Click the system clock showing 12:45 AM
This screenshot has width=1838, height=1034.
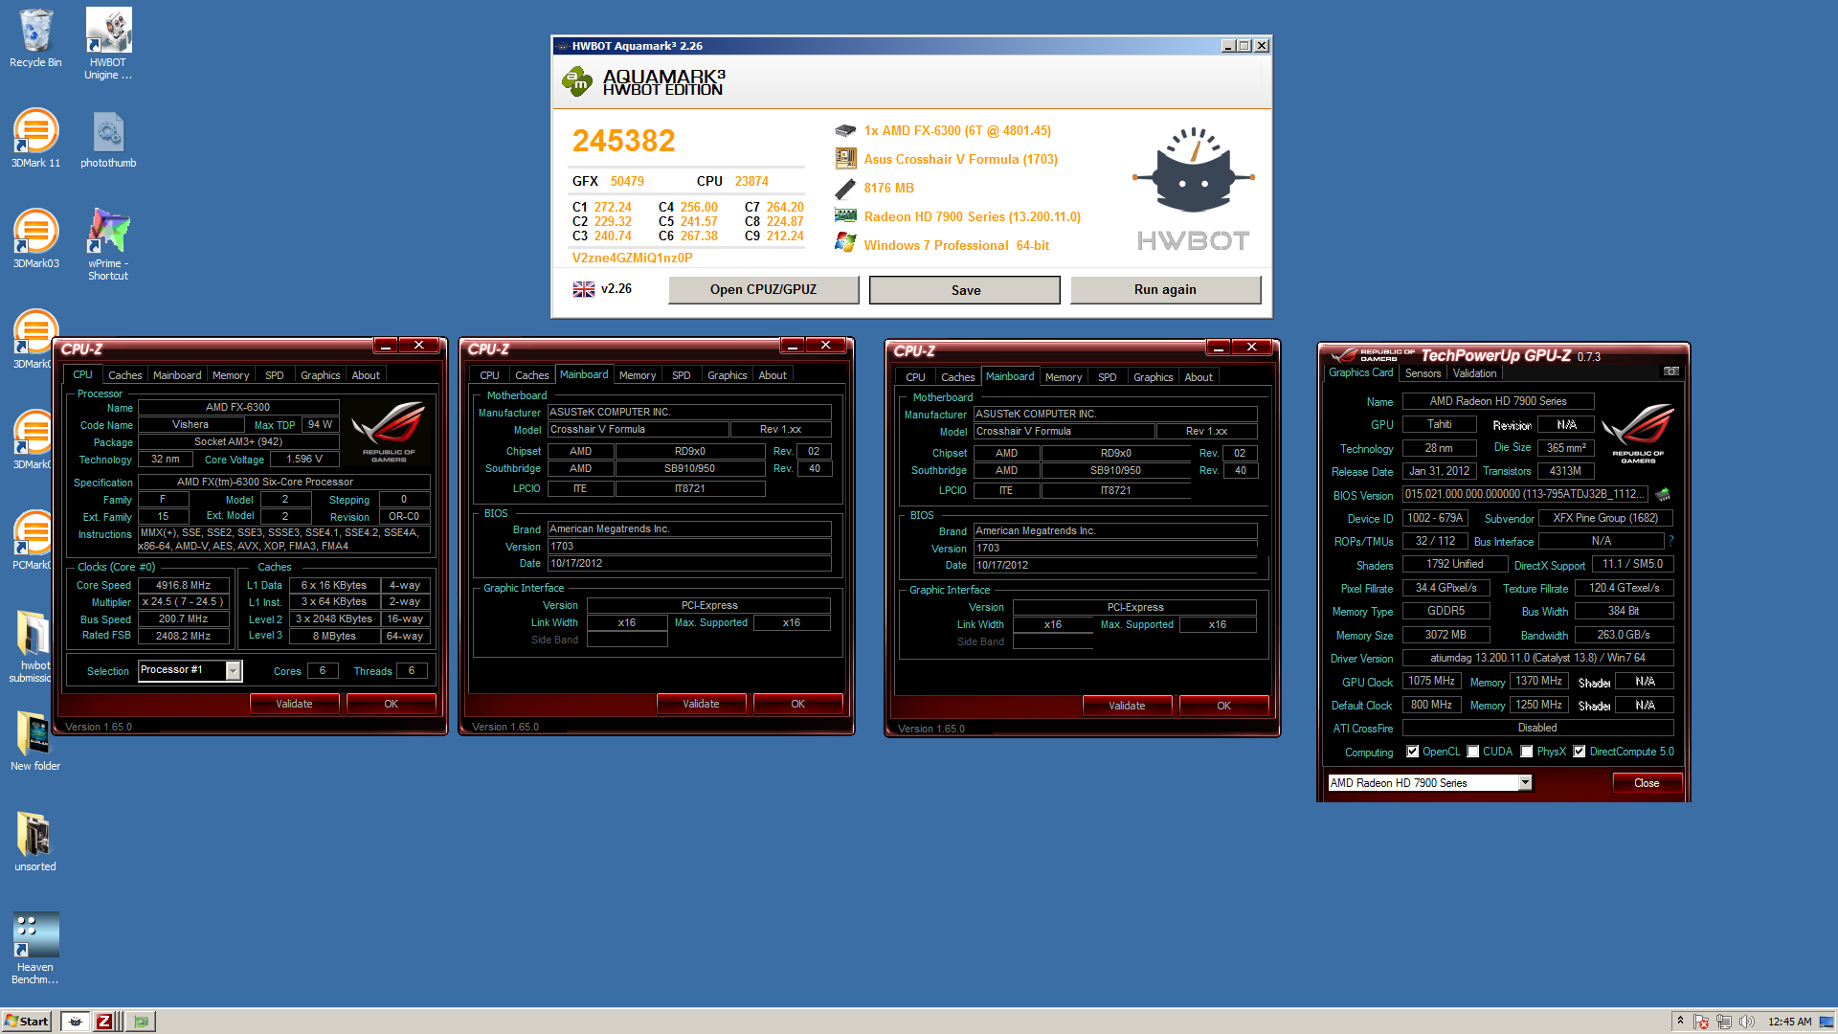(1789, 1022)
